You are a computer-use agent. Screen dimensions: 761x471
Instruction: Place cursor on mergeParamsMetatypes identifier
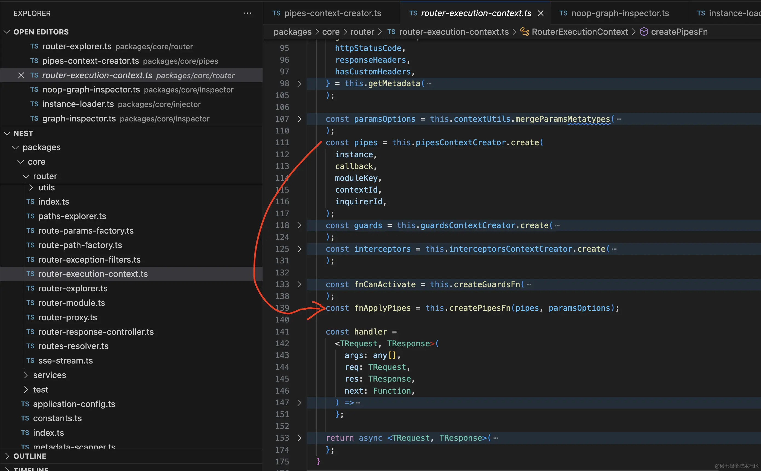point(563,119)
